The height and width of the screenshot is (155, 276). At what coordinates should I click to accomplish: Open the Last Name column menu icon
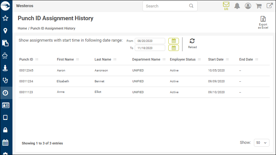[x=115, y=59]
